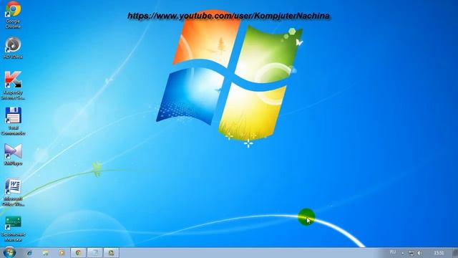Open the Windows Start menu orb
Screen dimensions: 458x258
pyautogui.click(x=9, y=252)
